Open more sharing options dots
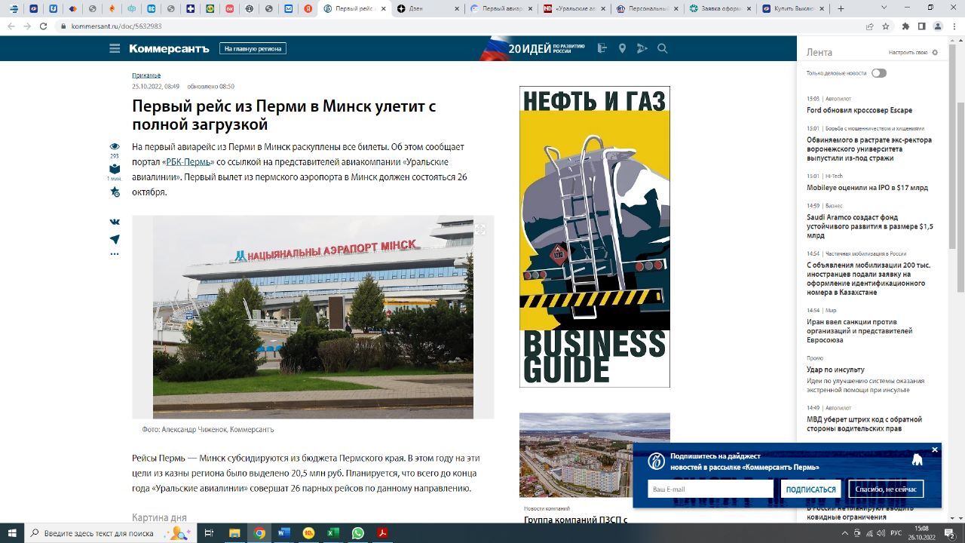Image resolution: width=965 pixels, height=543 pixels. coord(115,254)
